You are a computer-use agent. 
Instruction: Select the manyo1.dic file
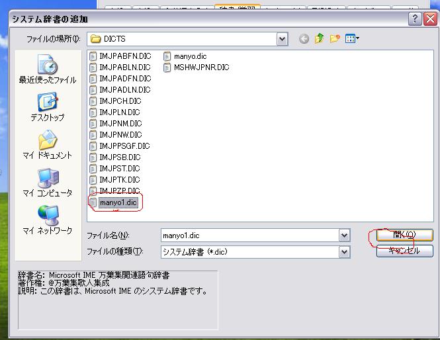[119, 202]
